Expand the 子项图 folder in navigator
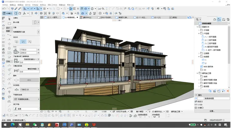 pyautogui.click(x=199, y=30)
